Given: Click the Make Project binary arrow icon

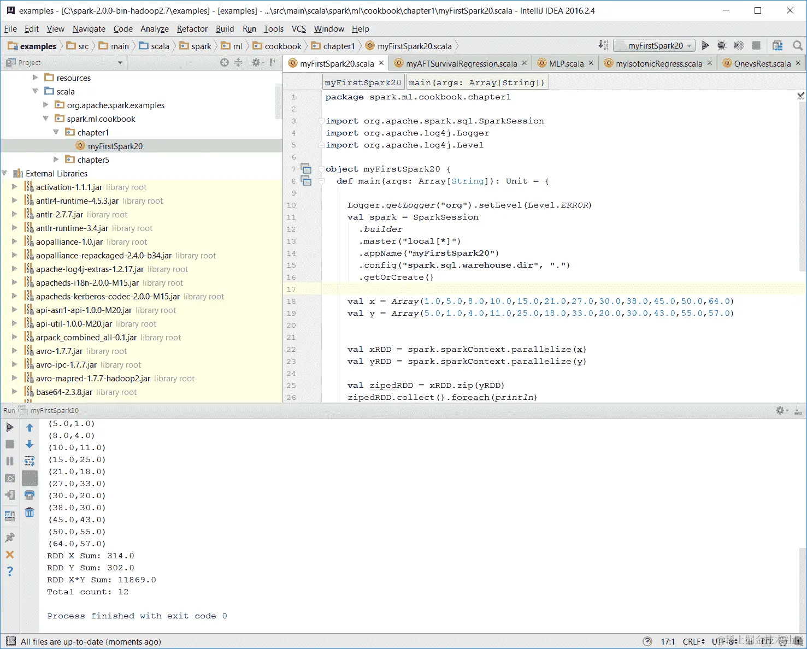Looking at the screenshot, I should click(x=603, y=45).
